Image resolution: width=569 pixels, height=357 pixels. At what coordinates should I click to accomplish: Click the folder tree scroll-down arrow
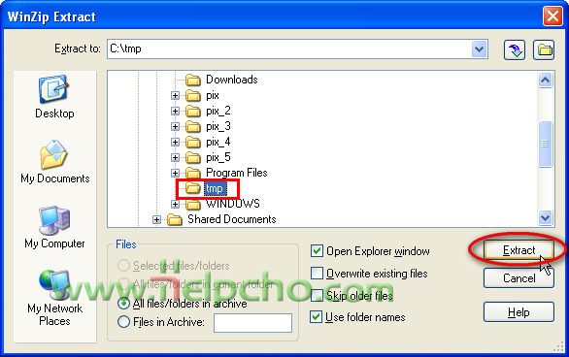point(545,218)
